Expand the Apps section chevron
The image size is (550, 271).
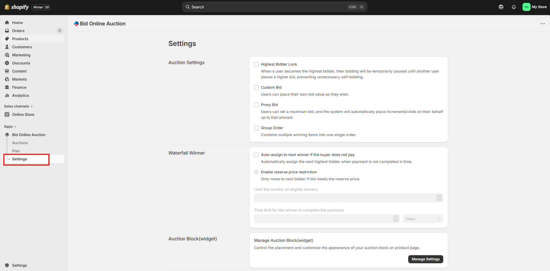(x=15, y=127)
